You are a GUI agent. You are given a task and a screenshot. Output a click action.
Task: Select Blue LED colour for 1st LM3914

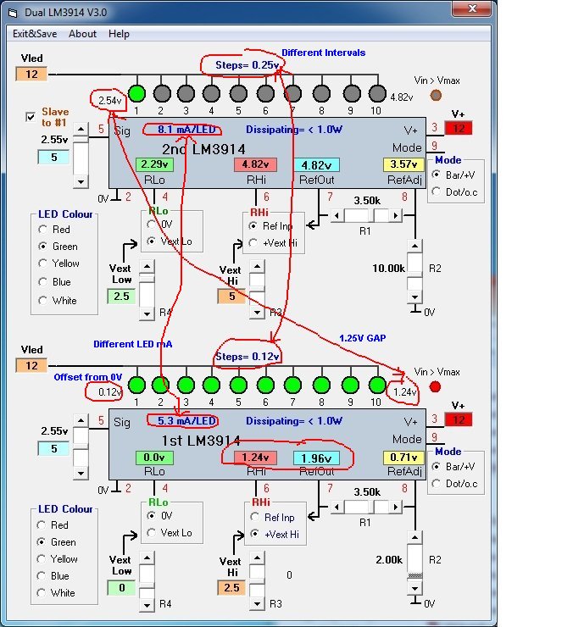click(x=41, y=576)
